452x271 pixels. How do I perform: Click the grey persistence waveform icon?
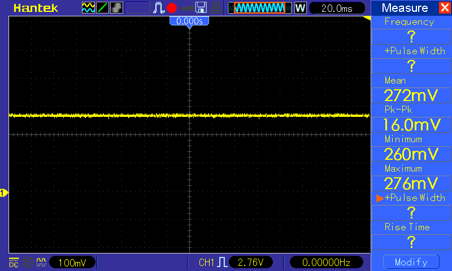[x=116, y=8]
